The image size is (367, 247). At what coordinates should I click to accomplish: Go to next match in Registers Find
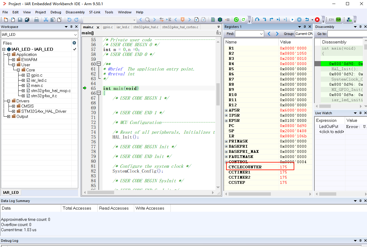[x=277, y=34]
